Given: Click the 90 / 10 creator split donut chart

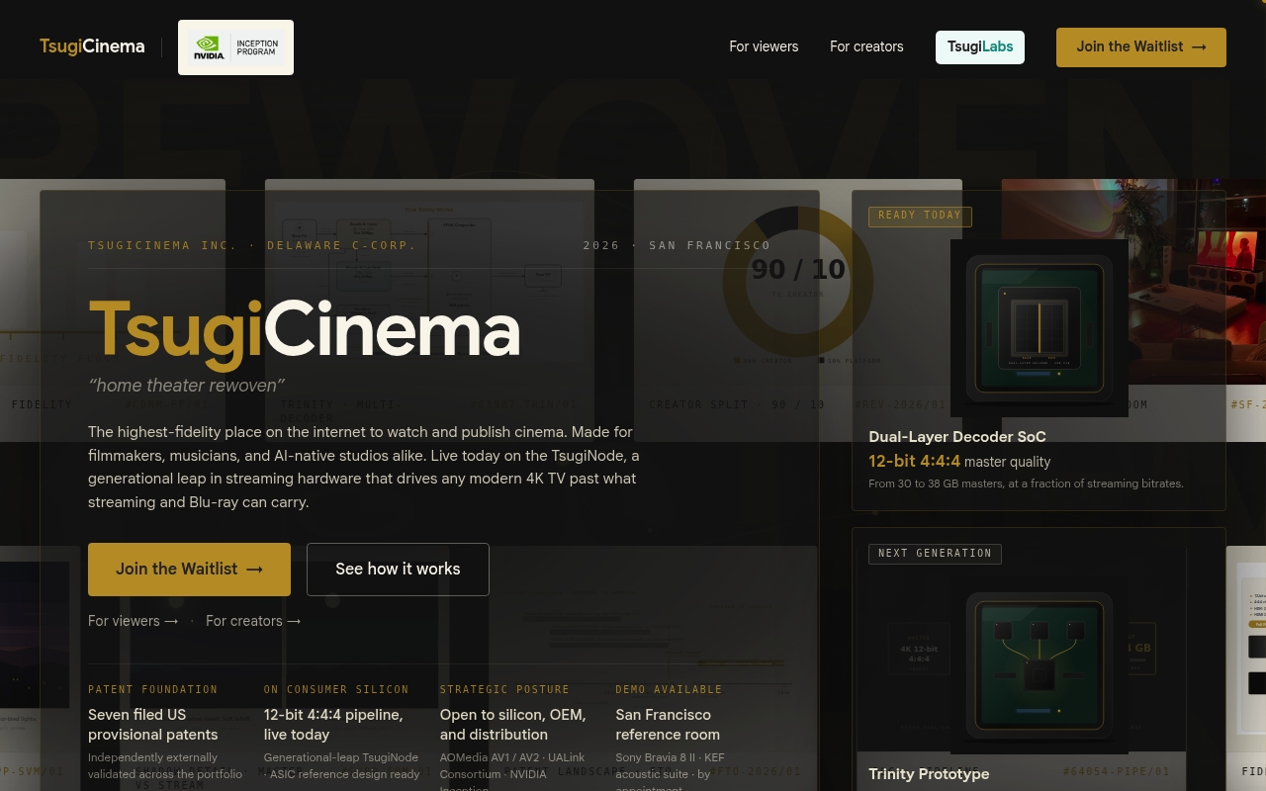Looking at the screenshot, I should click(x=798, y=282).
